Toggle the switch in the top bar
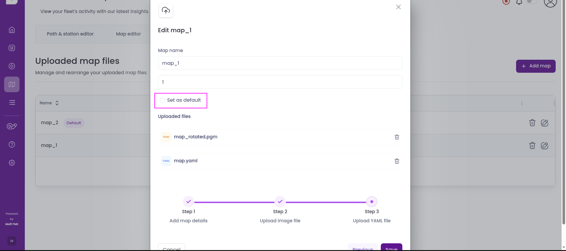This screenshot has height=251, width=566. [532, 2]
